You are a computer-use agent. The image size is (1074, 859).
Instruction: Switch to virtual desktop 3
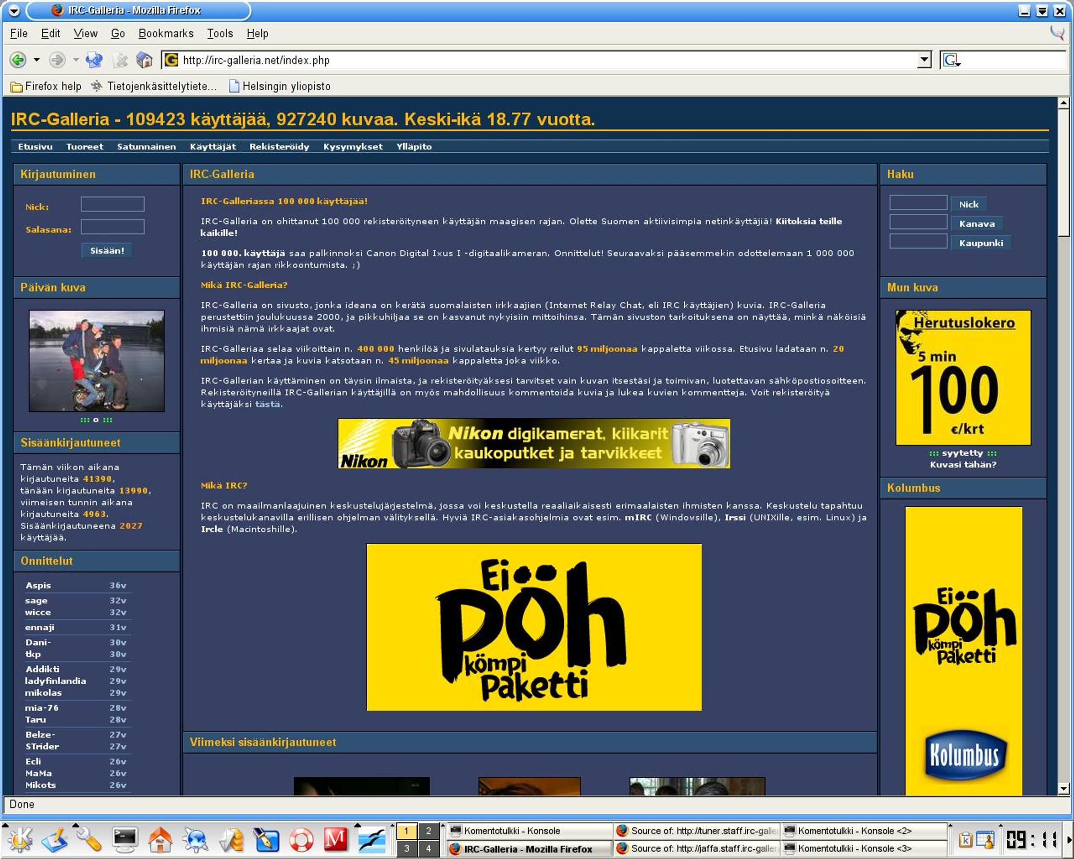(x=407, y=848)
